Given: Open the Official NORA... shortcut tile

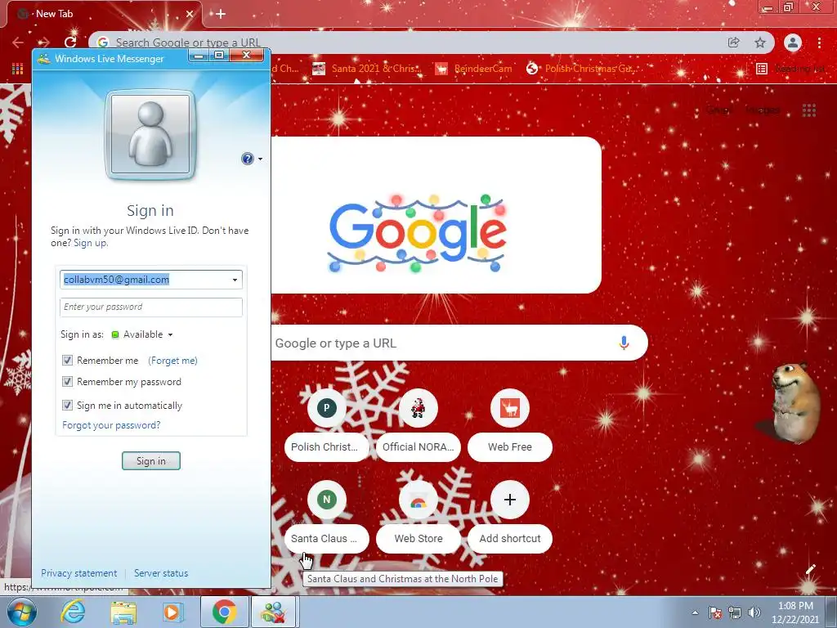Looking at the screenshot, I should [418, 425].
